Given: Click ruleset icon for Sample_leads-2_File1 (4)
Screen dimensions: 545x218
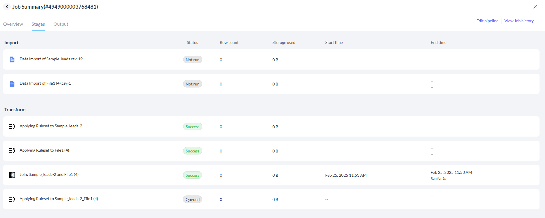Looking at the screenshot, I should pos(12,199).
